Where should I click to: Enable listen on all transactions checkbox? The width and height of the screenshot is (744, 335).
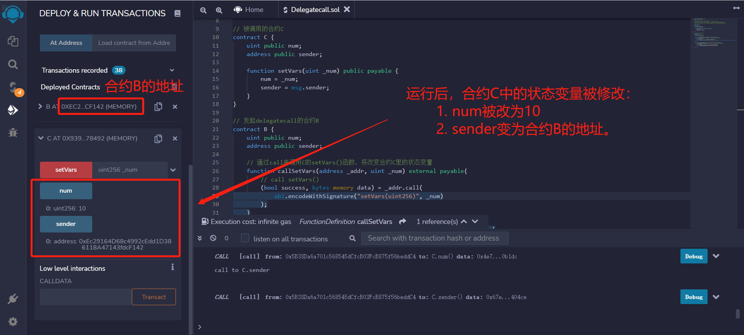point(245,238)
